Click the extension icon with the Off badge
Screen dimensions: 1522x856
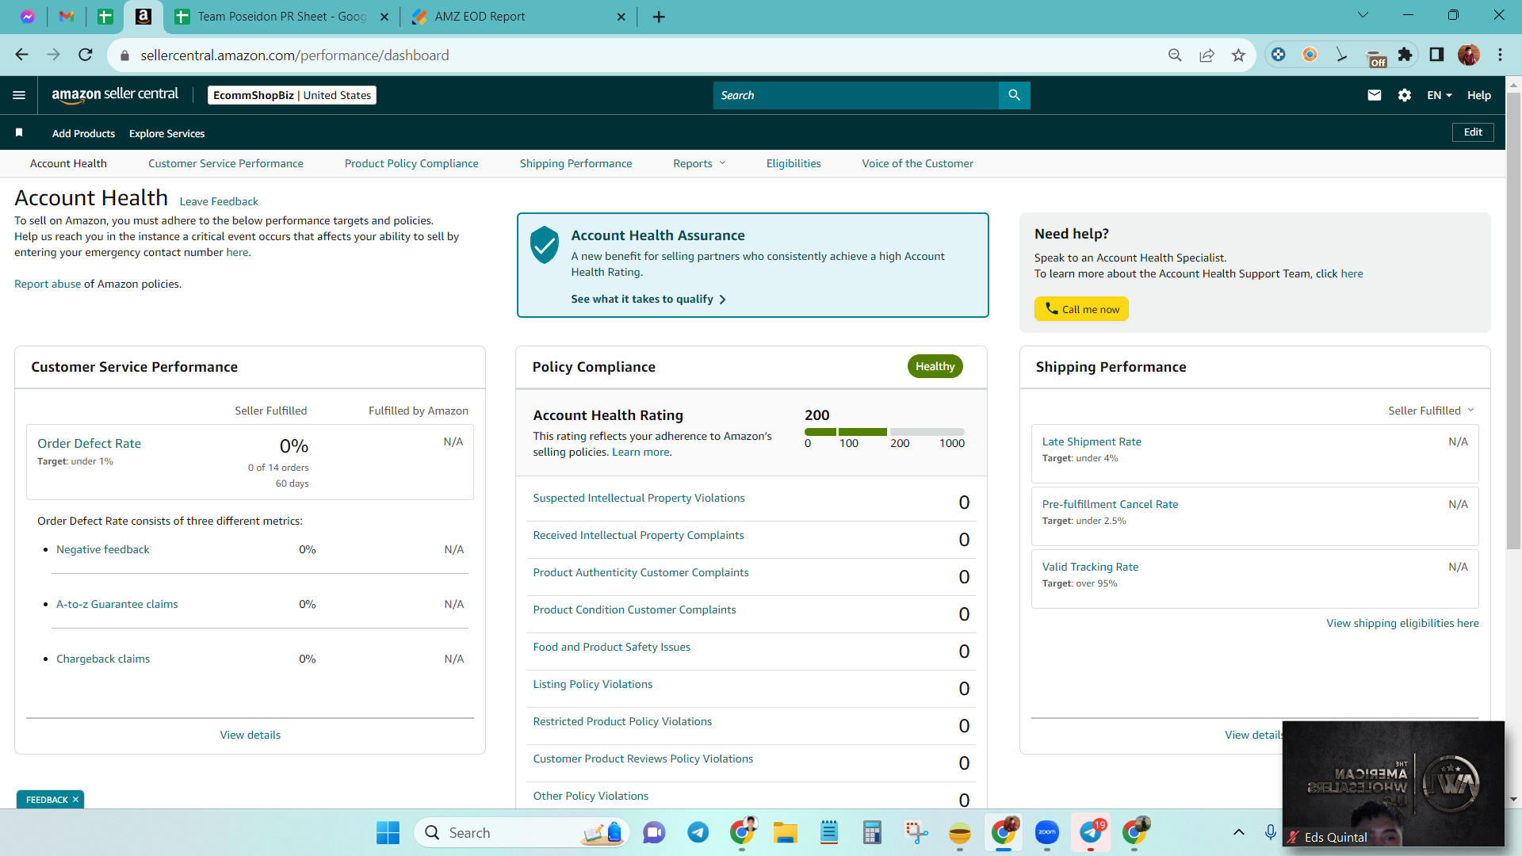1375,56
